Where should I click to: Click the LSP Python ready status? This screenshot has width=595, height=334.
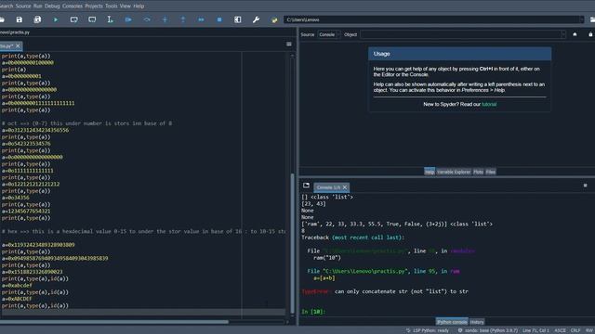pos(428,330)
